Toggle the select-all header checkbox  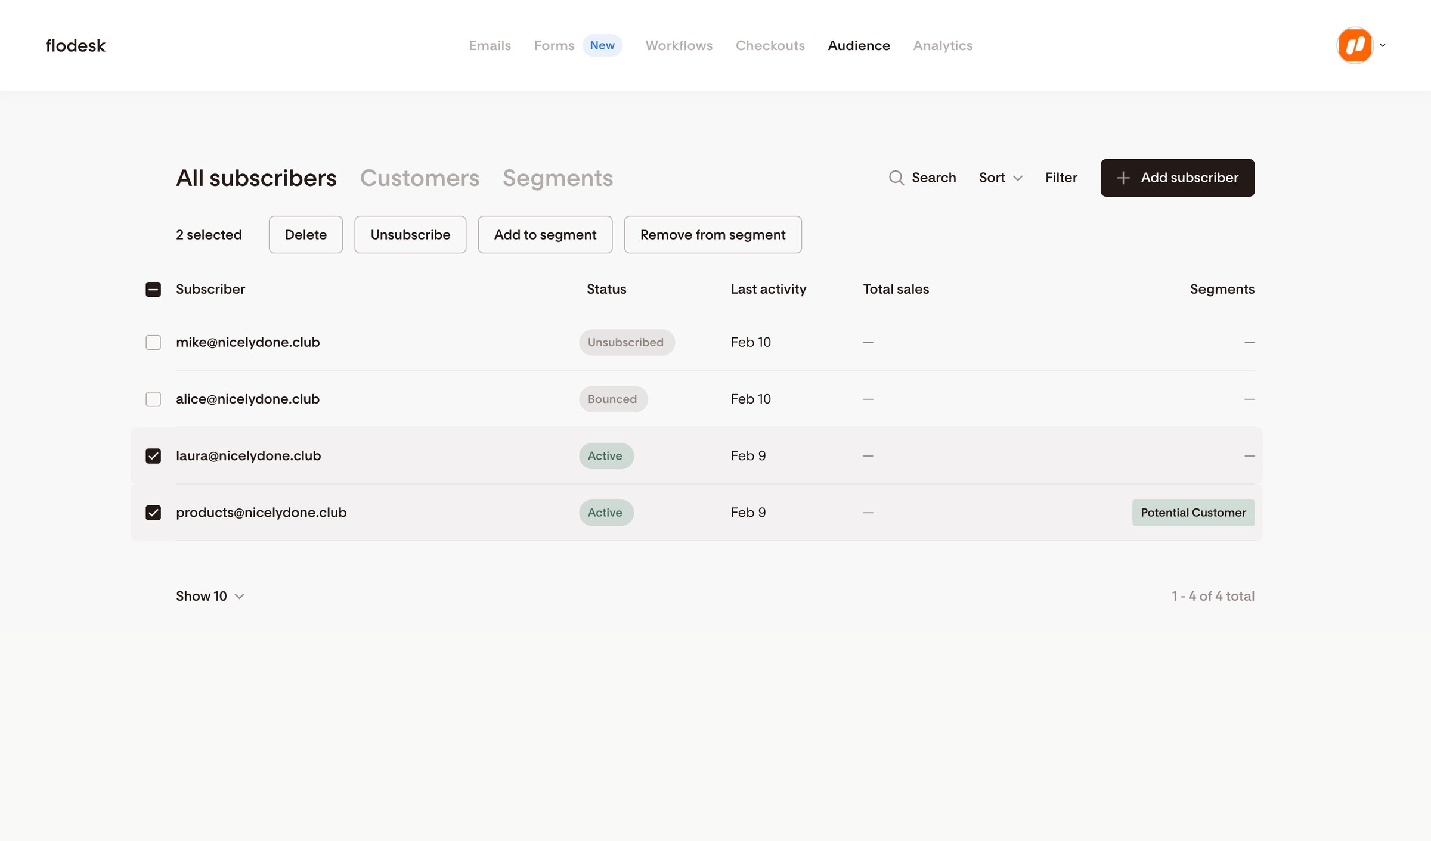pyautogui.click(x=153, y=289)
